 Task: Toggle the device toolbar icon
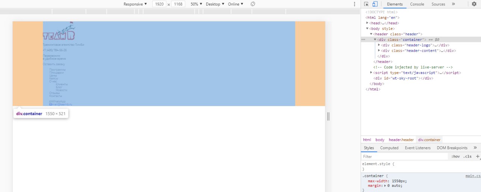click(375, 4)
